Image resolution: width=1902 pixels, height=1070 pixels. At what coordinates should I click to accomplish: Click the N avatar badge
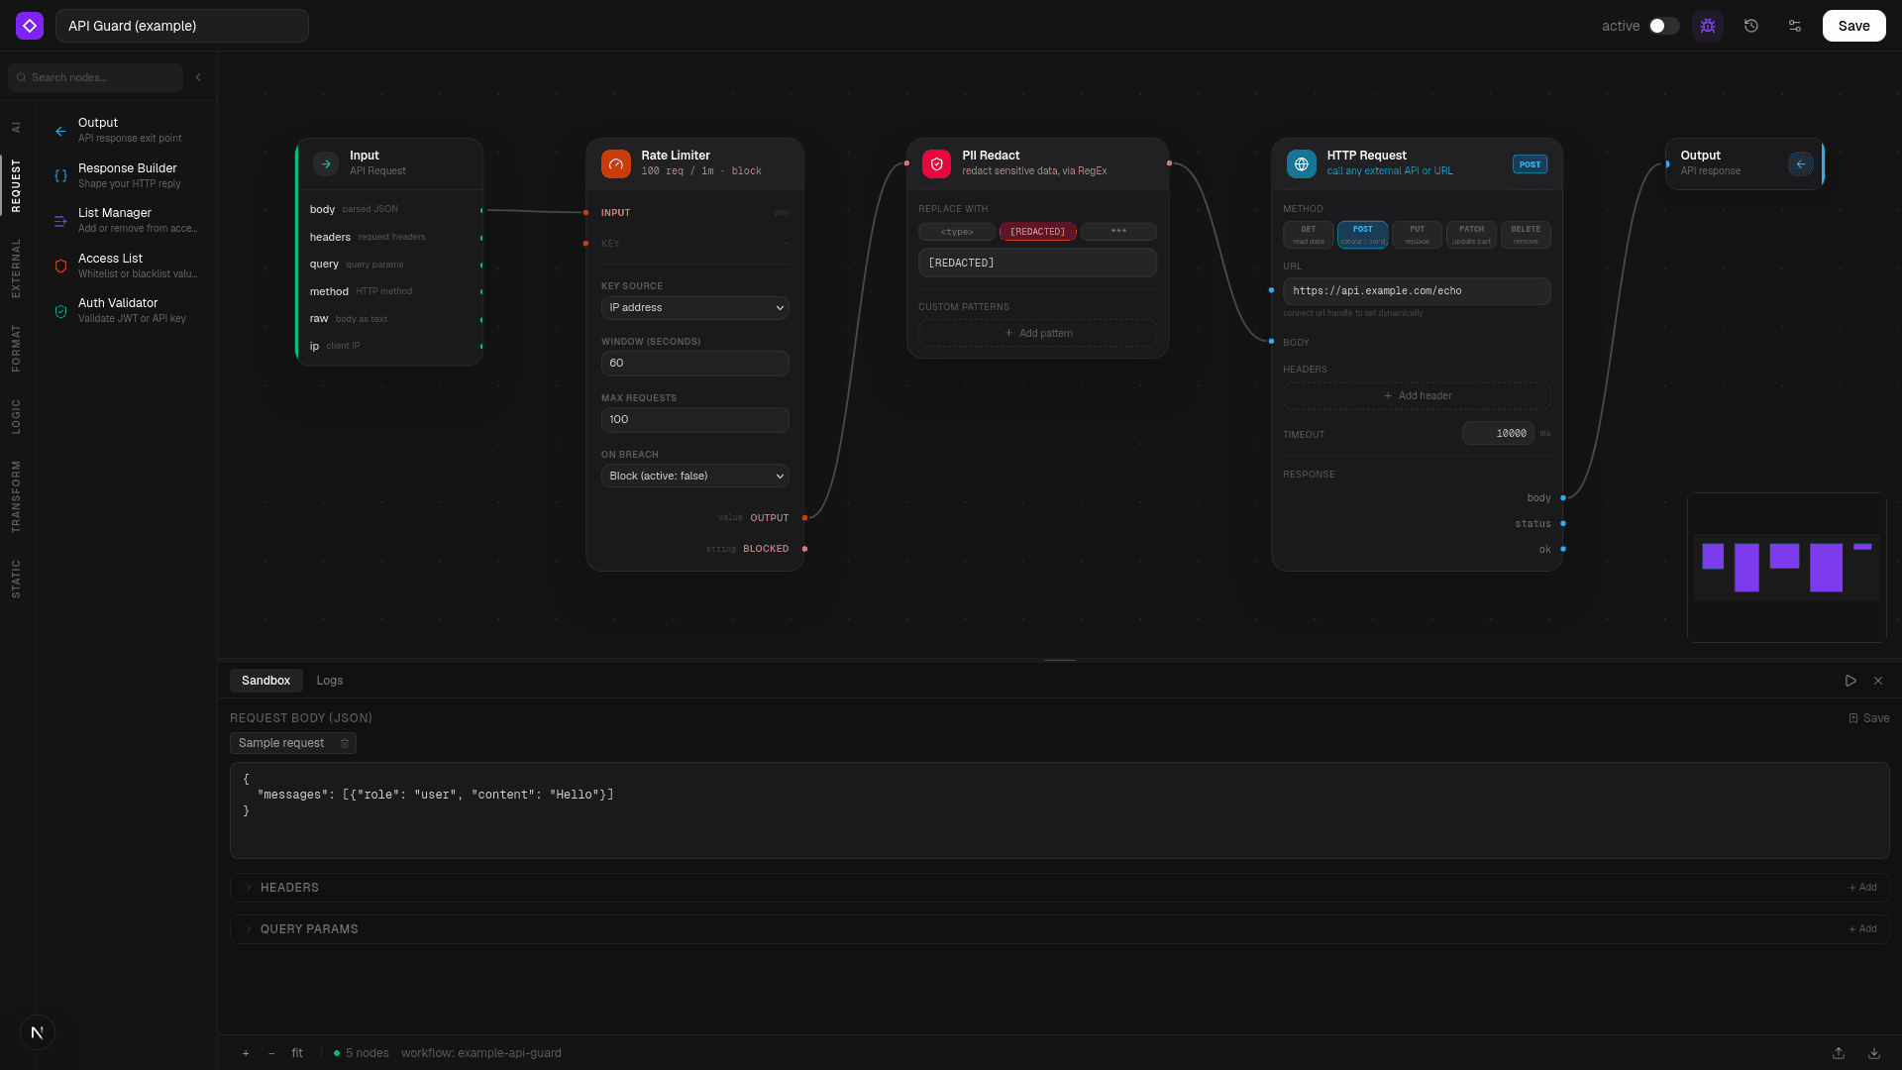[x=37, y=1032]
